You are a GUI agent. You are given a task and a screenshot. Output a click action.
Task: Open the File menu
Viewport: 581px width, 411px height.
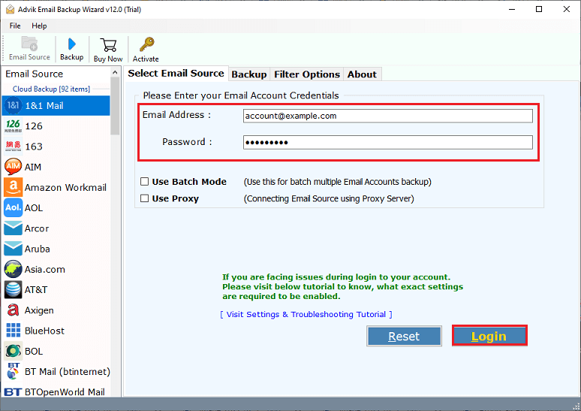pos(15,26)
